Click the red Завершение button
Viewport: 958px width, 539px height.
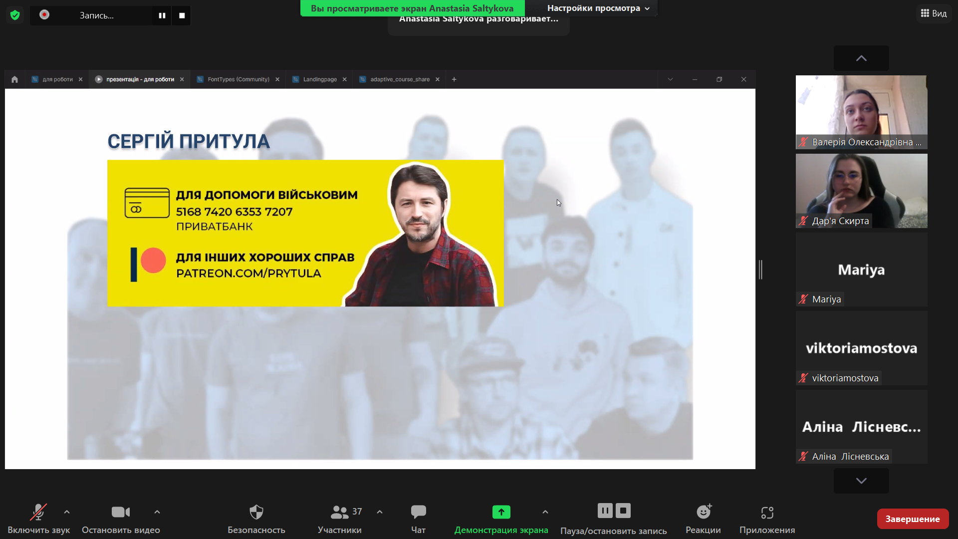click(912, 519)
